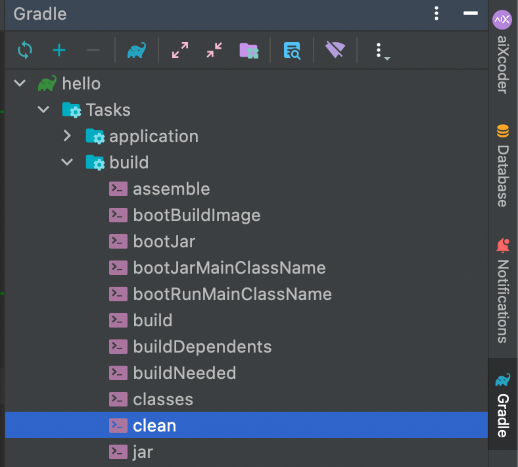Select the buildNeeded task

coord(246,373)
